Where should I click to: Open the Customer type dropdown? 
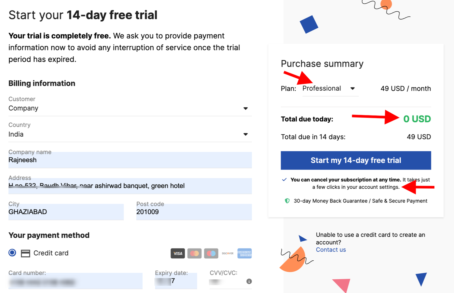pyautogui.click(x=130, y=108)
